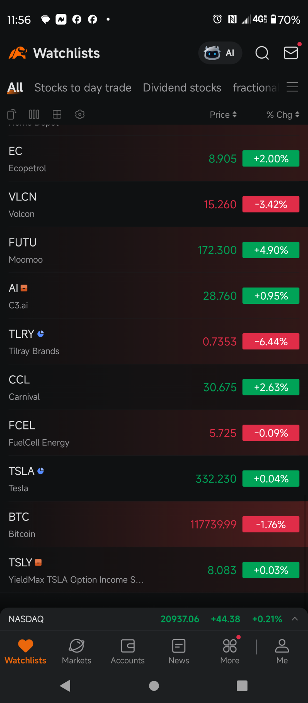
Task: Open the Accounts wallet tab
Action: click(127, 651)
